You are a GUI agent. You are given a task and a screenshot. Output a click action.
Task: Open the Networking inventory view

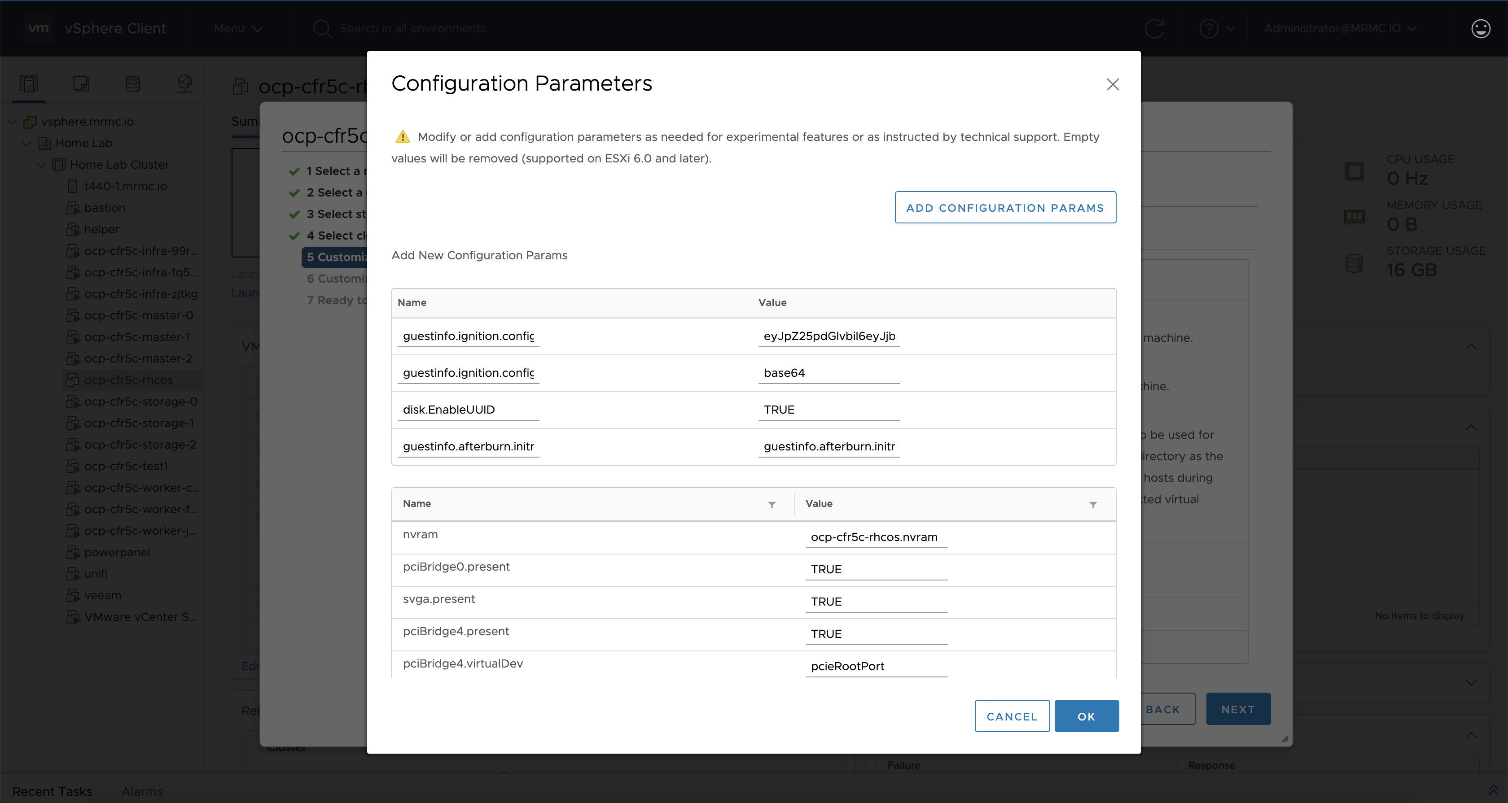(185, 84)
